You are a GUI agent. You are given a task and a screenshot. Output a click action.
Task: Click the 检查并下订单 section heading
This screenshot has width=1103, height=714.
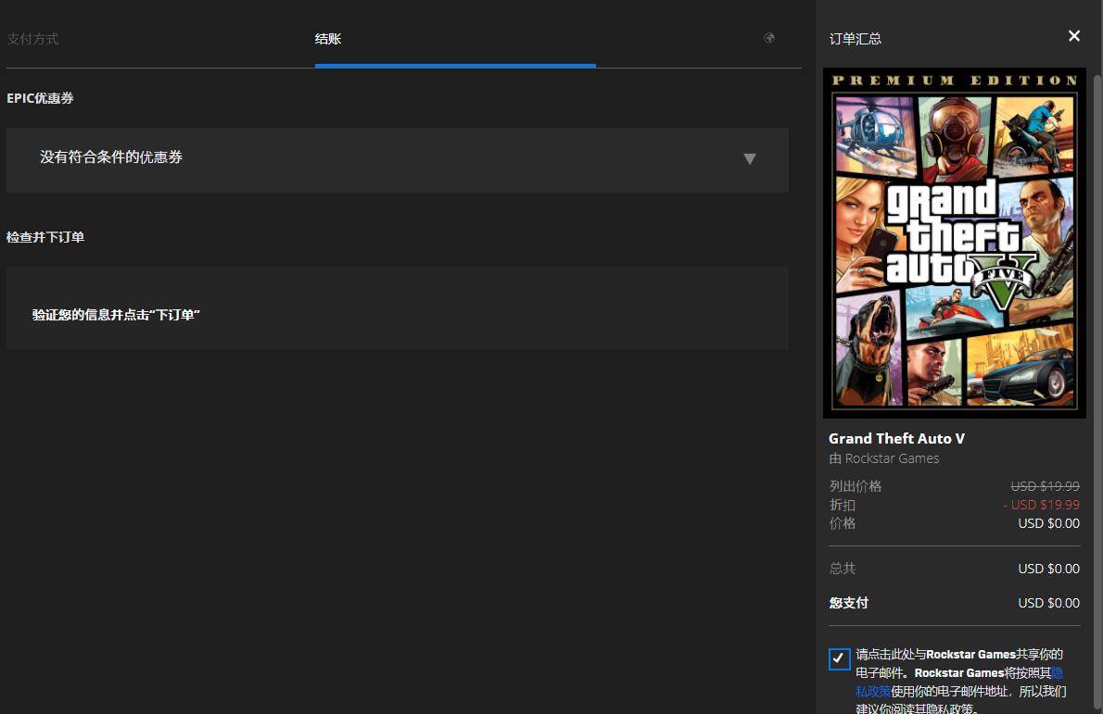coord(45,237)
